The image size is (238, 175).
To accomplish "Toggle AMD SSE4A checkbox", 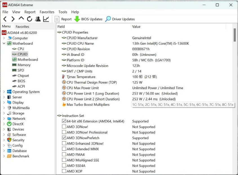I will pyautogui.click(x=64, y=165).
